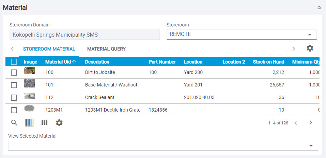Open grid settings gear in footer

pyautogui.click(x=59, y=123)
